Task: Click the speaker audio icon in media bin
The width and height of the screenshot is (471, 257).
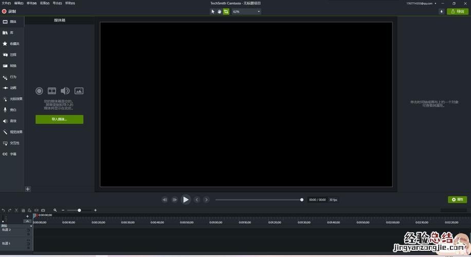Action: point(65,90)
